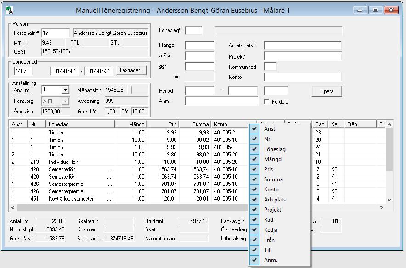Click the Löneslag column header
The height and width of the screenshot is (268, 406).
[80, 124]
